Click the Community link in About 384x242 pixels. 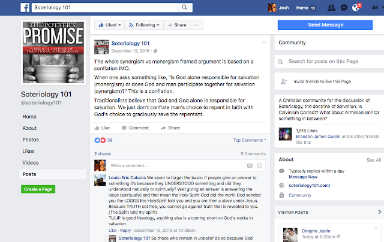pos(300,195)
